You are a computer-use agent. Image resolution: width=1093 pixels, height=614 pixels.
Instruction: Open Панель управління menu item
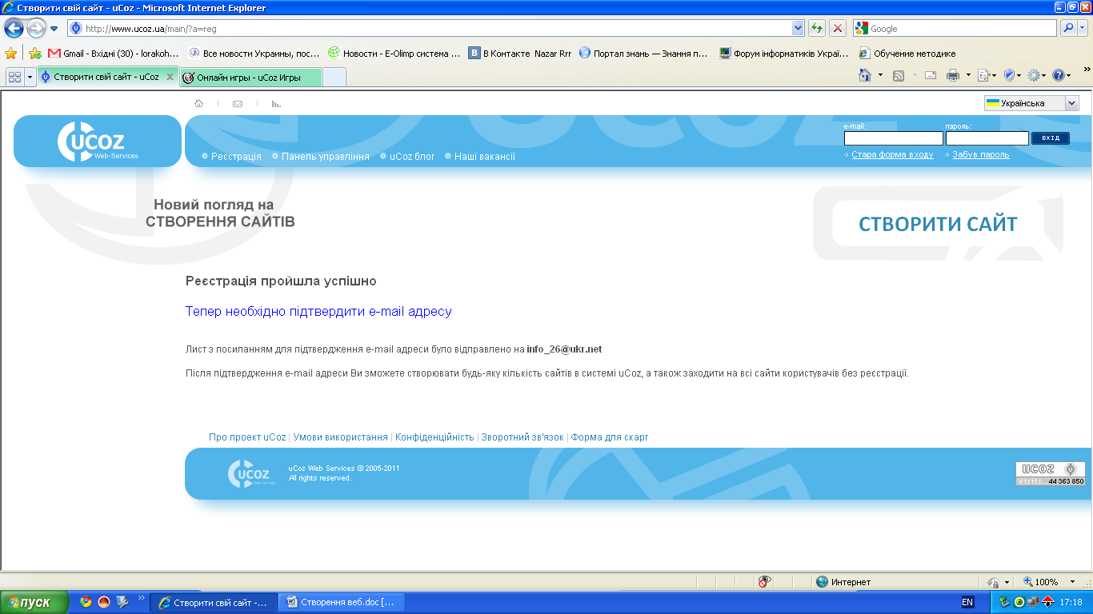(x=326, y=157)
